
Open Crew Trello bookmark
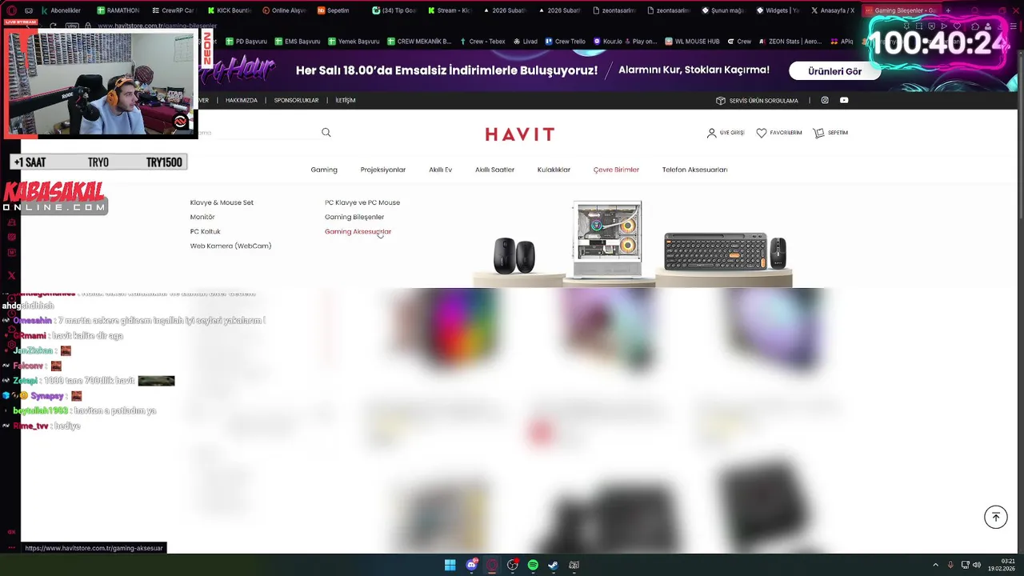(565, 41)
